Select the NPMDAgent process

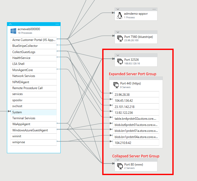(34, 82)
